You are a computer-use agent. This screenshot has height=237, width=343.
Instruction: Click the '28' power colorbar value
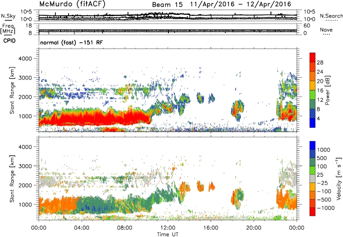(x=320, y=62)
